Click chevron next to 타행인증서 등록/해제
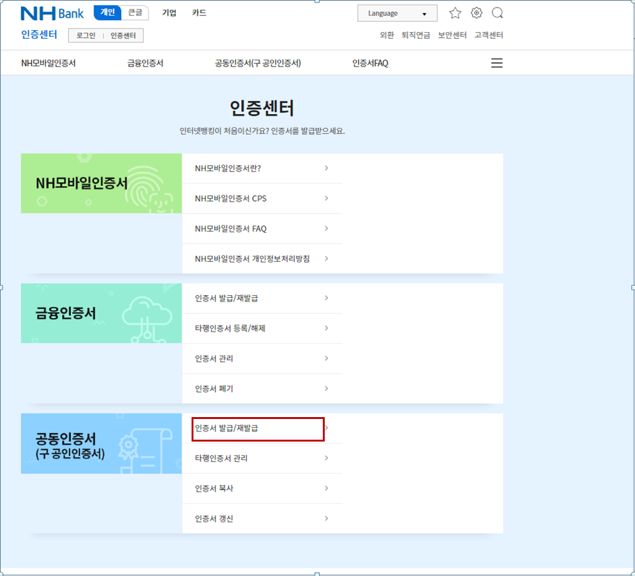This screenshot has height=576, width=635. [x=327, y=329]
